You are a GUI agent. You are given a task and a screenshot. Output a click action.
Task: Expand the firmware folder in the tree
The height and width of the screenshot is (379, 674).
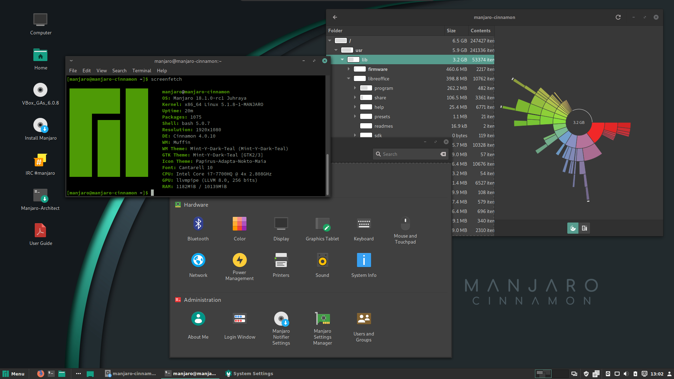point(349,69)
